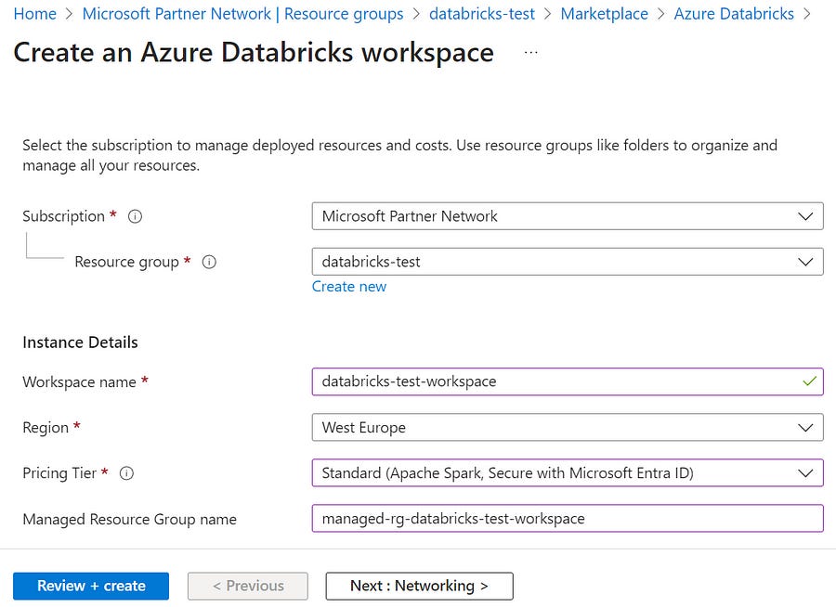The height and width of the screenshot is (607, 836).
Task: Click the Subscription label text
Action: (63, 216)
